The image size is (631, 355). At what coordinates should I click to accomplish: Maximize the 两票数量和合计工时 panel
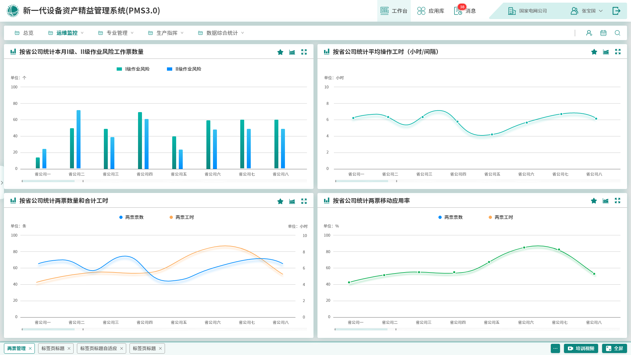coord(304,201)
